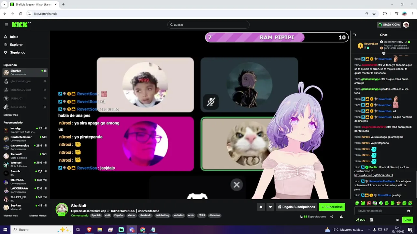The height and width of the screenshot is (234, 417).
Task: Open File Explorer from taskbar
Action: click(100, 230)
